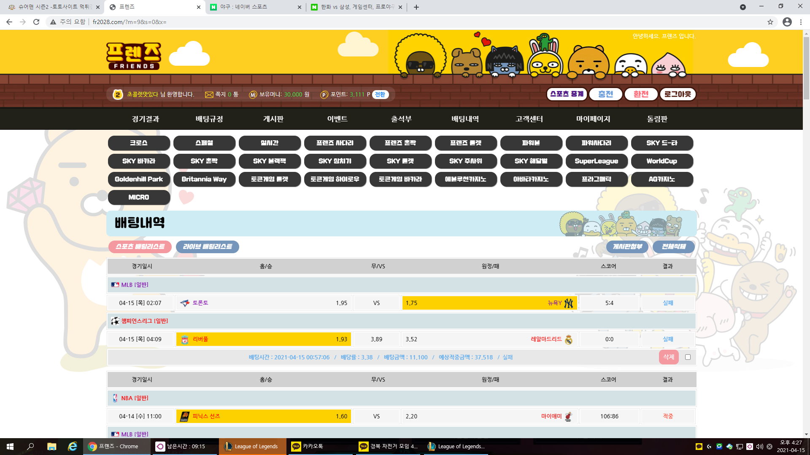
Task: Open KakaoTalk from the taskbar
Action: (312, 447)
